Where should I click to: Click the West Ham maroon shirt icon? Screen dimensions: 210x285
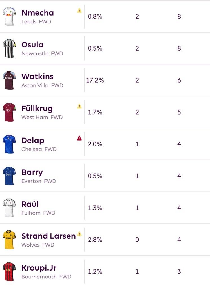[x=9, y=112]
